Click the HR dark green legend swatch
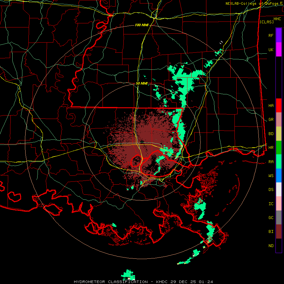The width and height of the screenshot is (284, 284). pos(279,148)
